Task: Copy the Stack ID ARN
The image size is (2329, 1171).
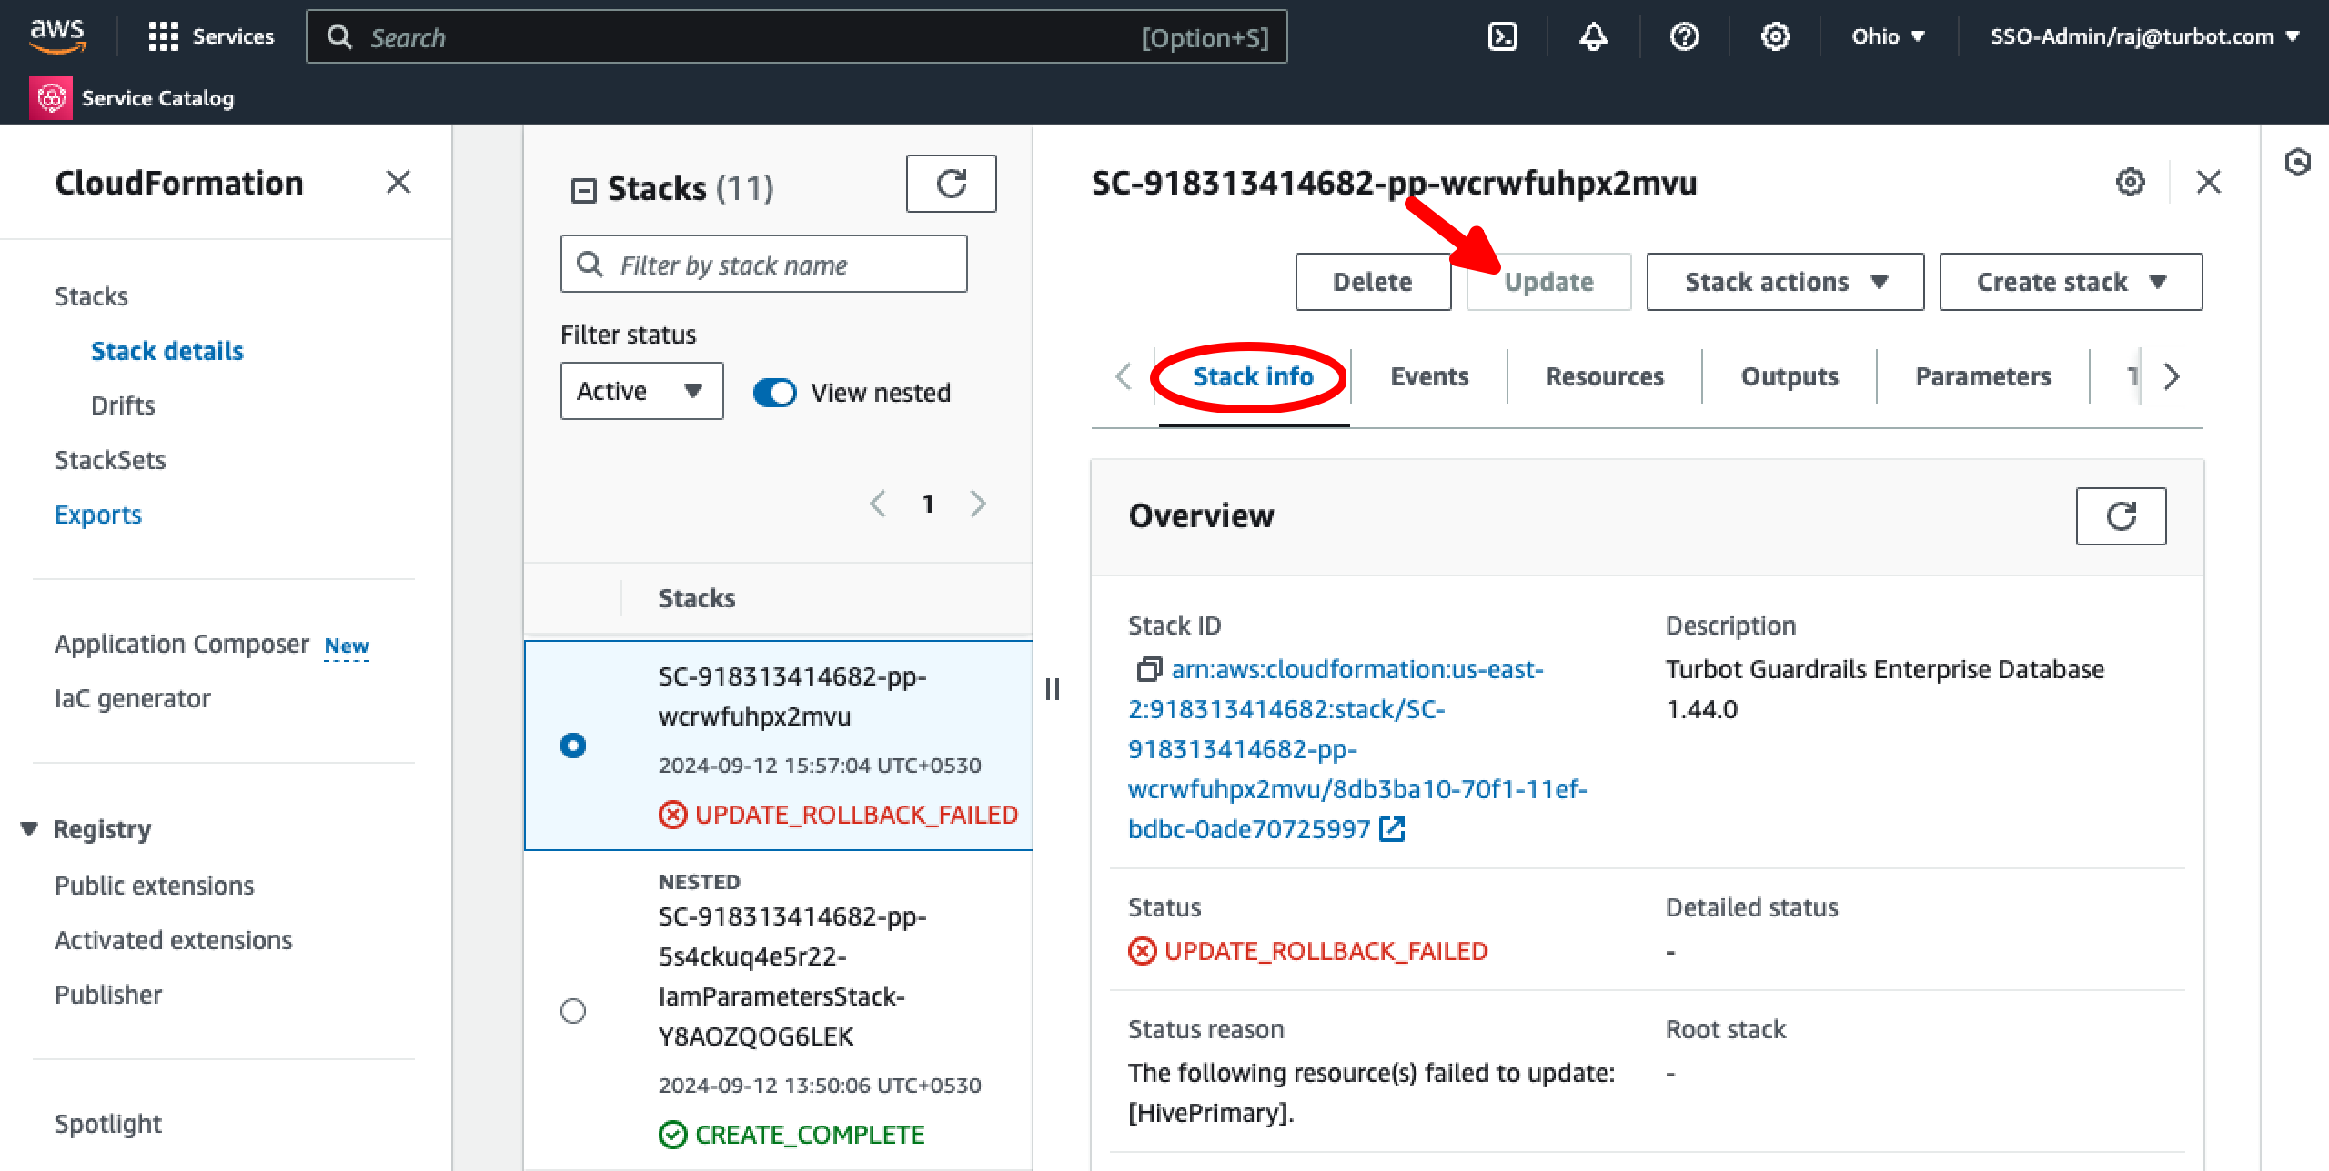Action: (x=1148, y=670)
